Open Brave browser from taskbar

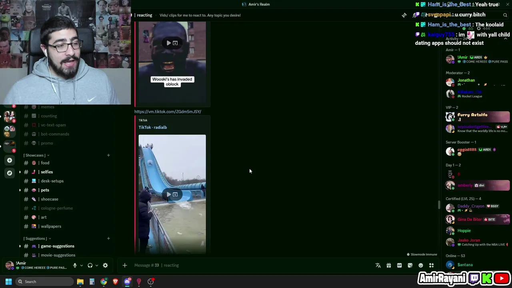[x=115, y=282]
